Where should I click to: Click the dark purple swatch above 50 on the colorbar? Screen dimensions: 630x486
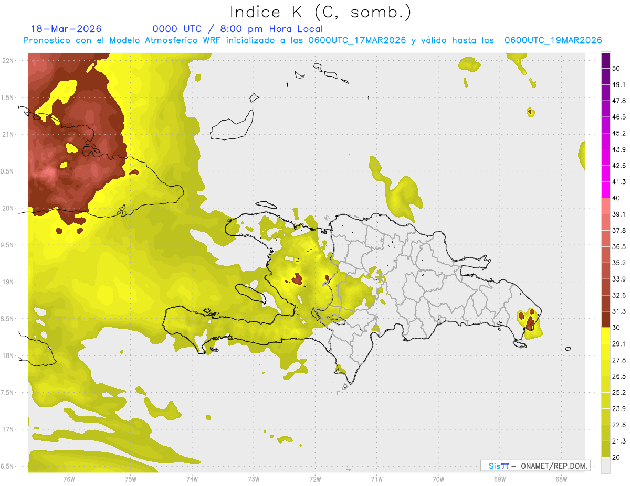605,61
